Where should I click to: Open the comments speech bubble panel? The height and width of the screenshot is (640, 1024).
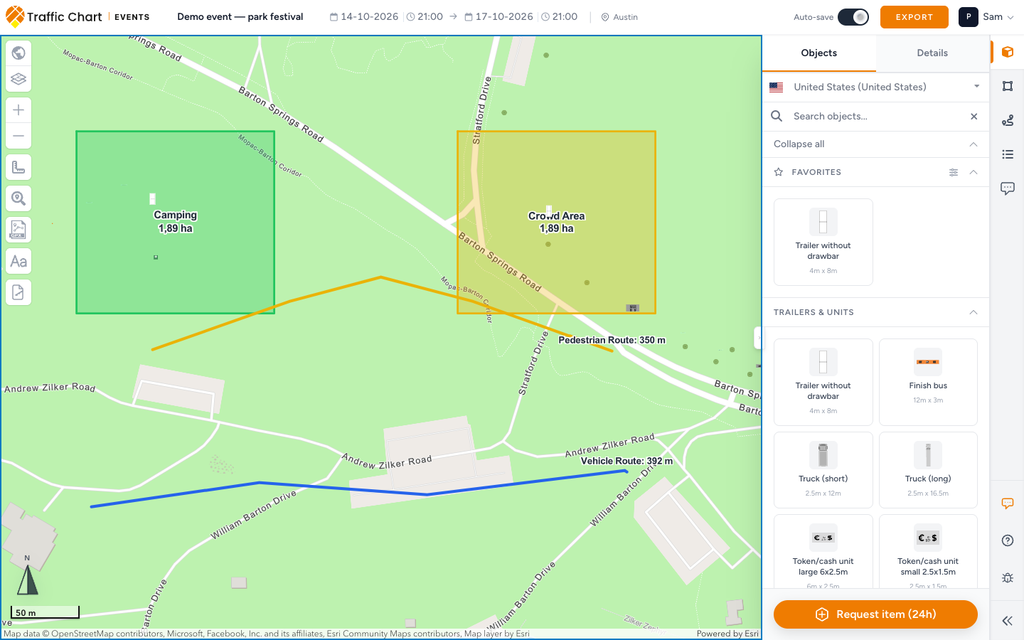point(1008,188)
